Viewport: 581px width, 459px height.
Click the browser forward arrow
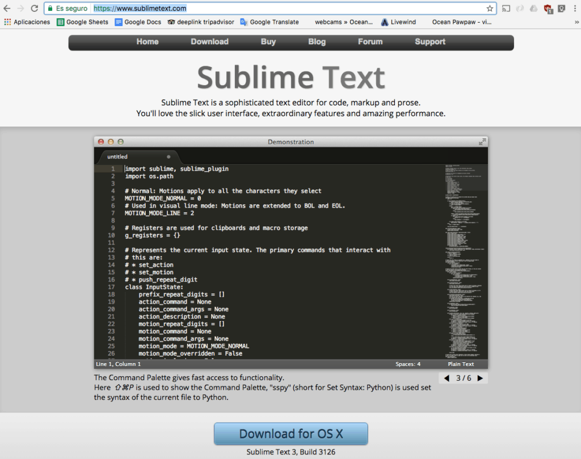(x=20, y=8)
